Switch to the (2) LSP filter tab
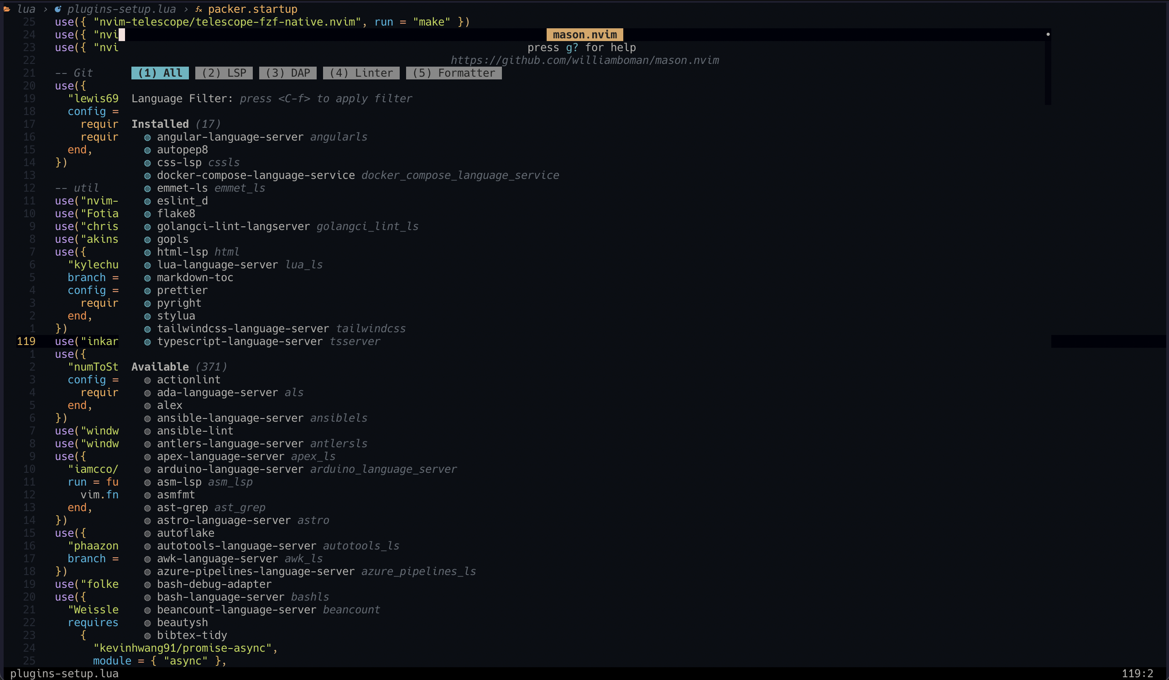The width and height of the screenshot is (1169, 680). 224,73
